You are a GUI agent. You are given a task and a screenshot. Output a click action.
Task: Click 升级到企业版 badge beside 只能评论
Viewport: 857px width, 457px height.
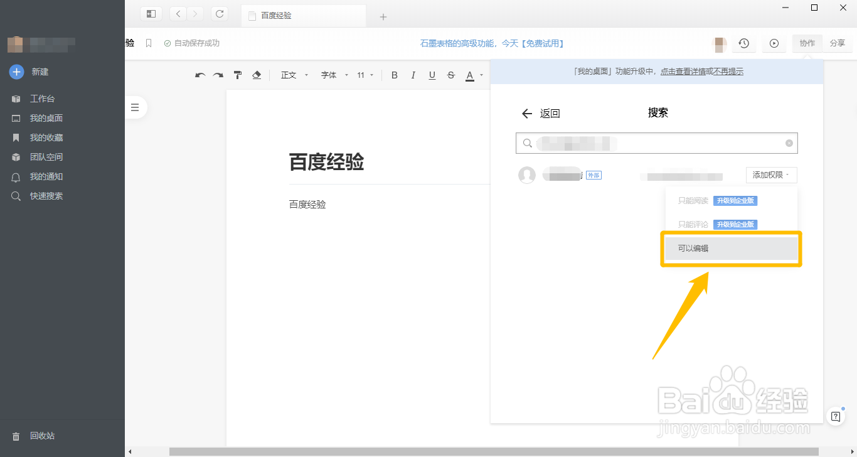point(735,225)
